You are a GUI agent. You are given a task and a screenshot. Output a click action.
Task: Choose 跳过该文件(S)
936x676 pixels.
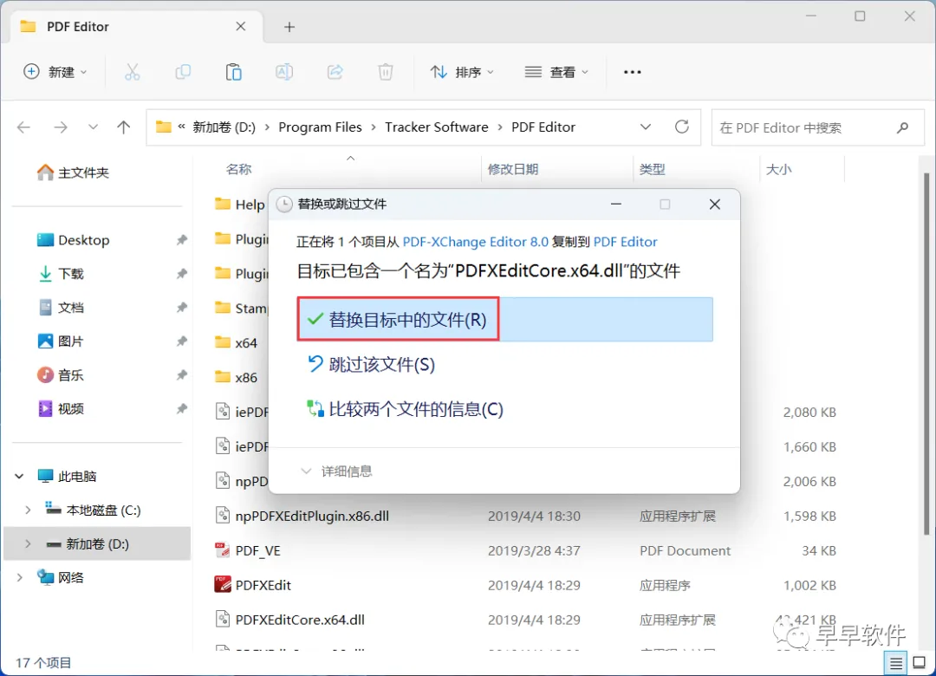coord(371,364)
